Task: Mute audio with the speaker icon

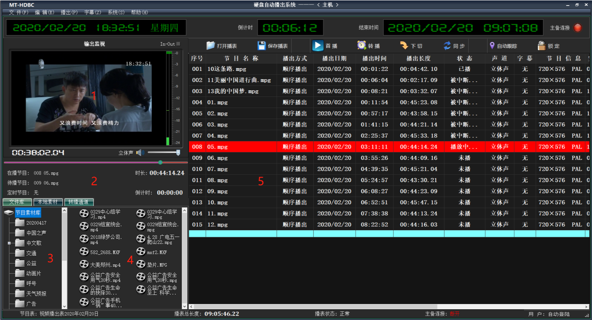Action: click(140, 152)
